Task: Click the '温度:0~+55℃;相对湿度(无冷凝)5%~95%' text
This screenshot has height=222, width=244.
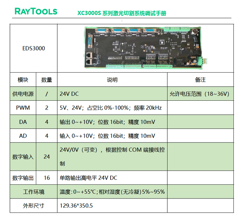Action: [x=112, y=192]
